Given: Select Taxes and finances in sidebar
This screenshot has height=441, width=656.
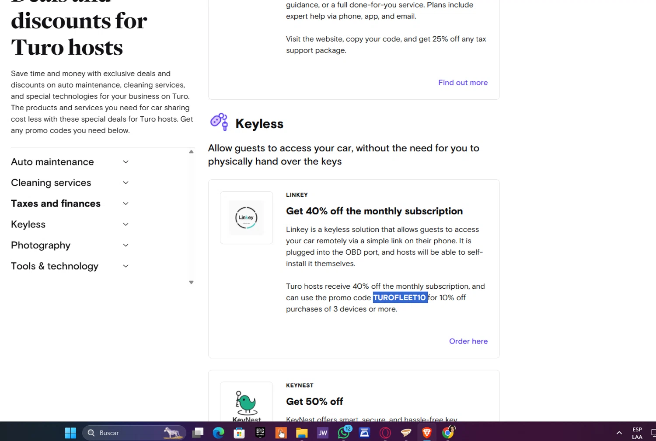Looking at the screenshot, I should pyautogui.click(x=56, y=203).
